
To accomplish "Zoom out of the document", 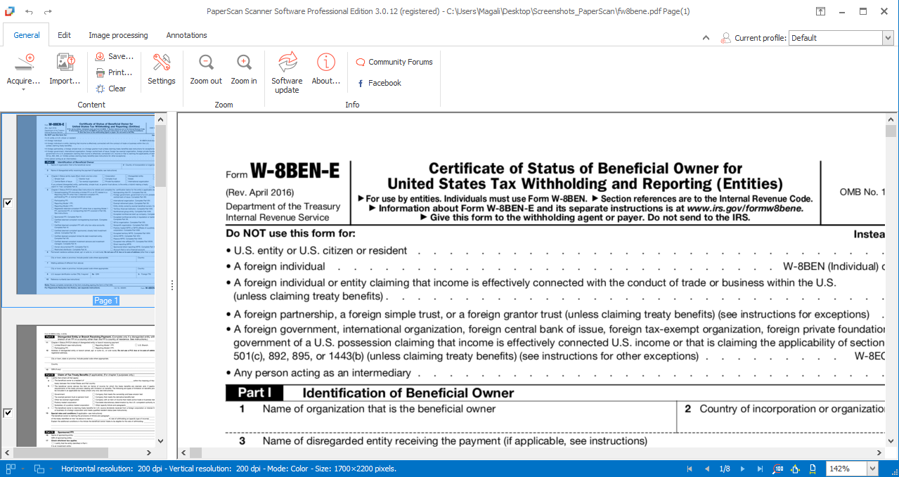I will pos(205,70).
